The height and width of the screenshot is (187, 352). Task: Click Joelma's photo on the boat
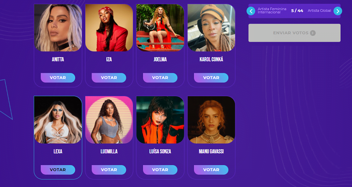click(x=160, y=28)
